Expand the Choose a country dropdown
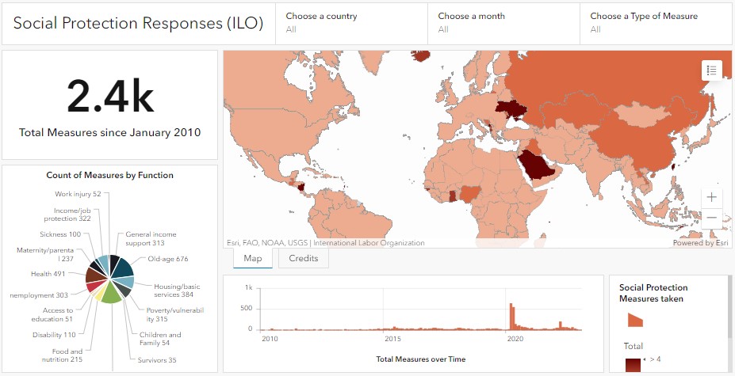The height and width of the screenshot is (376, 735). coord(353,23)
